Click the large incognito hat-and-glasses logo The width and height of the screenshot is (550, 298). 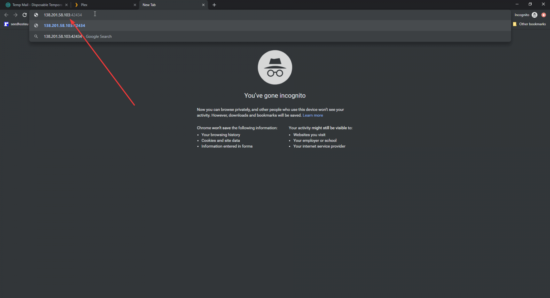(275, 67)
